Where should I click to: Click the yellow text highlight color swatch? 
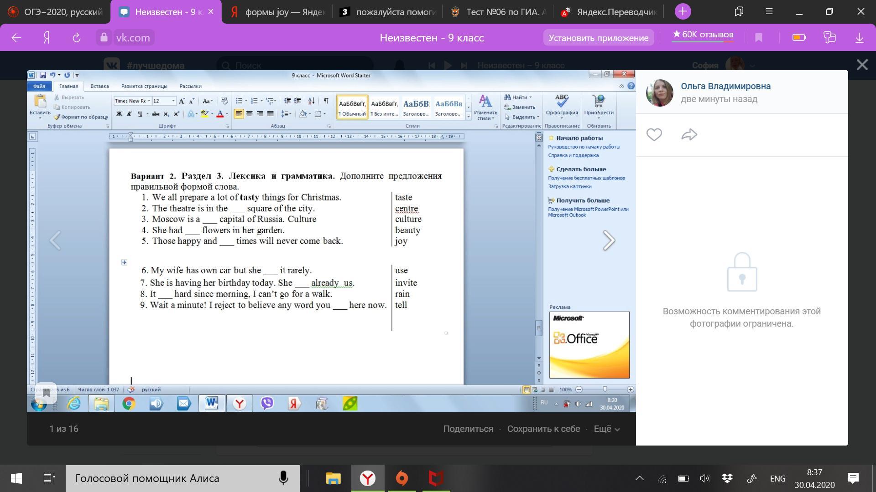(x=204, y=114)
